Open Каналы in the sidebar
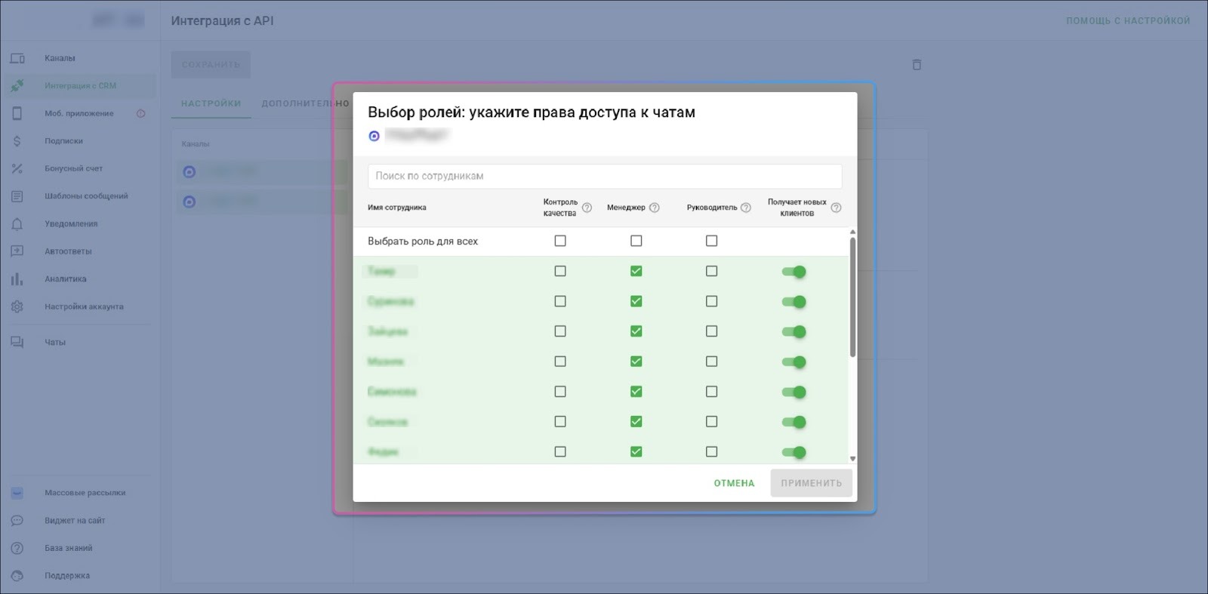Viewport: 1208px width, 594px height. (60, 58)
